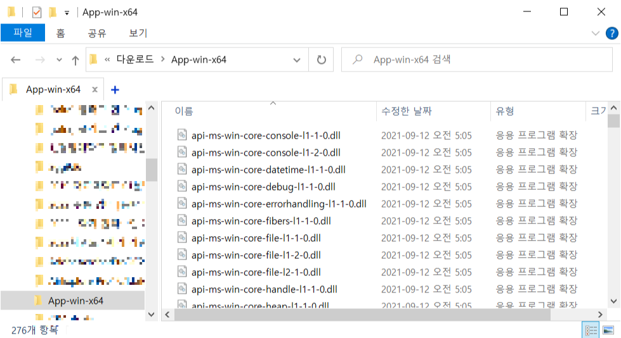
Task: Click the folder icon in address bar
Action: coord(93,59)
